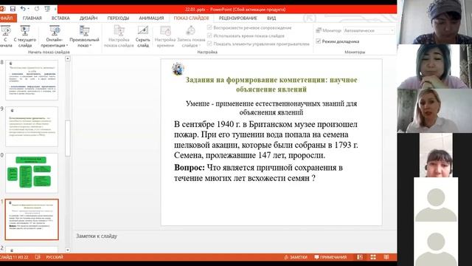Click the slide title 'Задания на формирование компетенции'
The height and width of the screenshot is (266, 472).
point(271,84)
